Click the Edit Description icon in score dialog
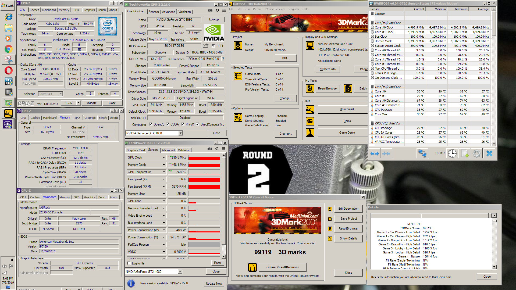This screenshot has height=290, width=516. click(x=330, y=209)
